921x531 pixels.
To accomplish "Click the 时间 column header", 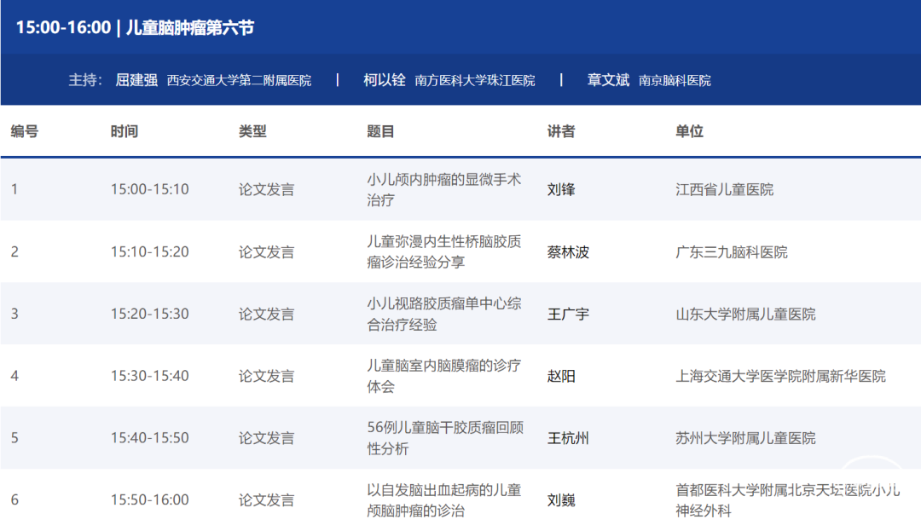I will pos(124,131).
